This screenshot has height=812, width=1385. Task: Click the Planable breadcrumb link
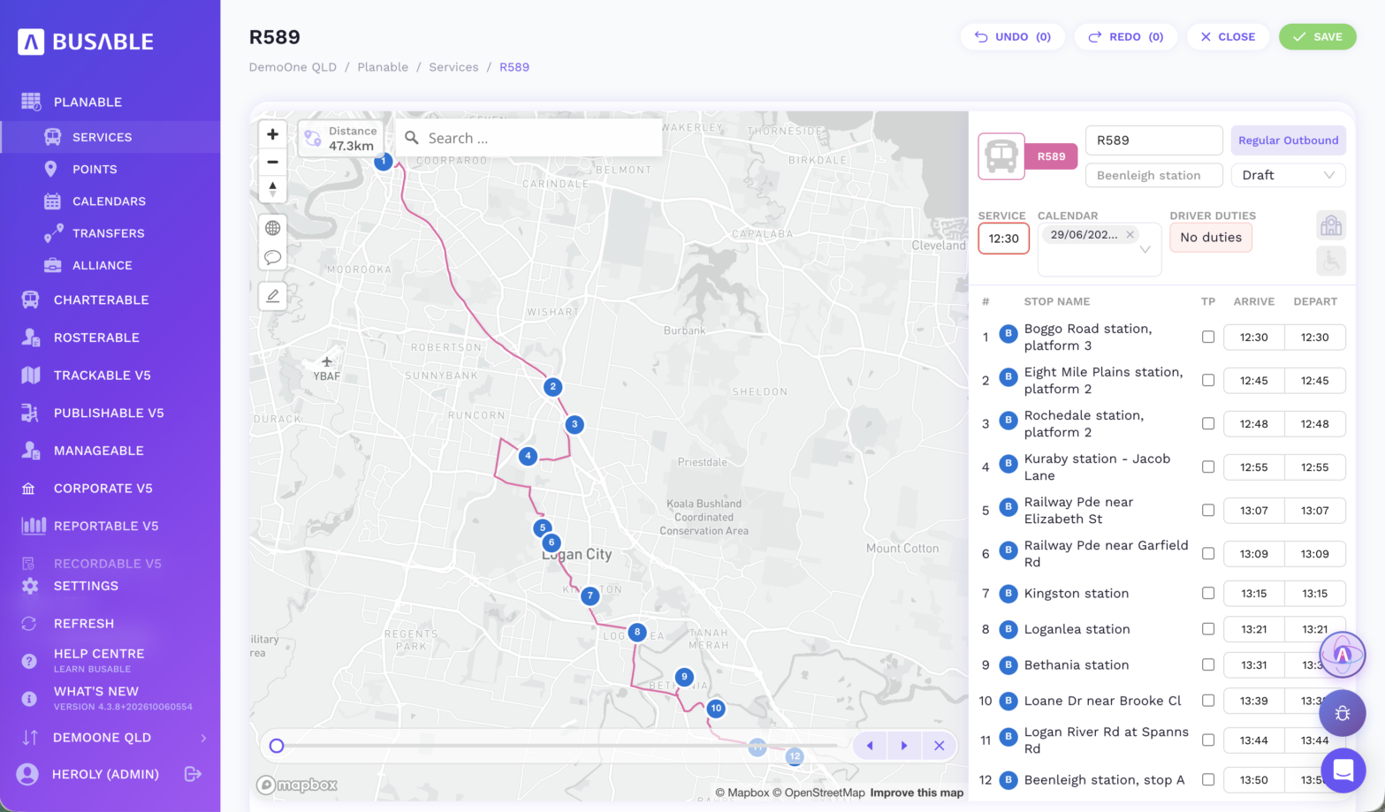(x=383, y=67)
